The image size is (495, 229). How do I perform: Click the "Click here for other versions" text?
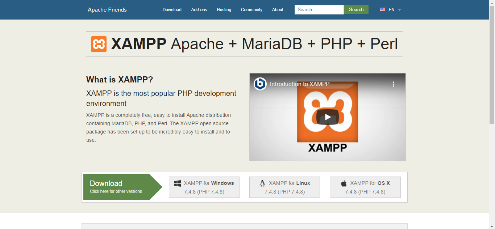click(x=116, y=191)
